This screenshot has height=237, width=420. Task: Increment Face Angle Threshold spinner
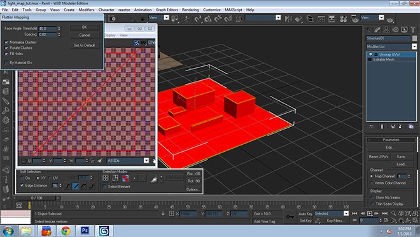tap(59, 27)
